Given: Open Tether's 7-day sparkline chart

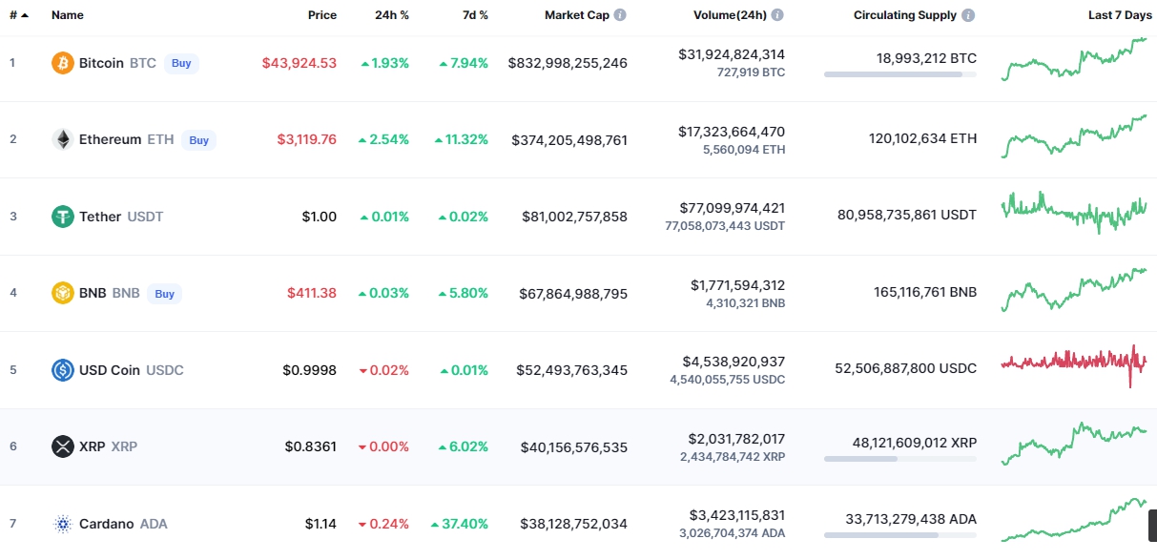Looking at the screenshot, I should pyautogui.click(x=1074, y=213).
